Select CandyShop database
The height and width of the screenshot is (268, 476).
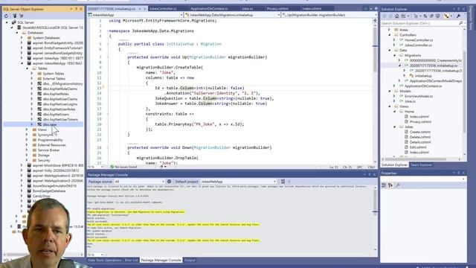coord(42,196)
